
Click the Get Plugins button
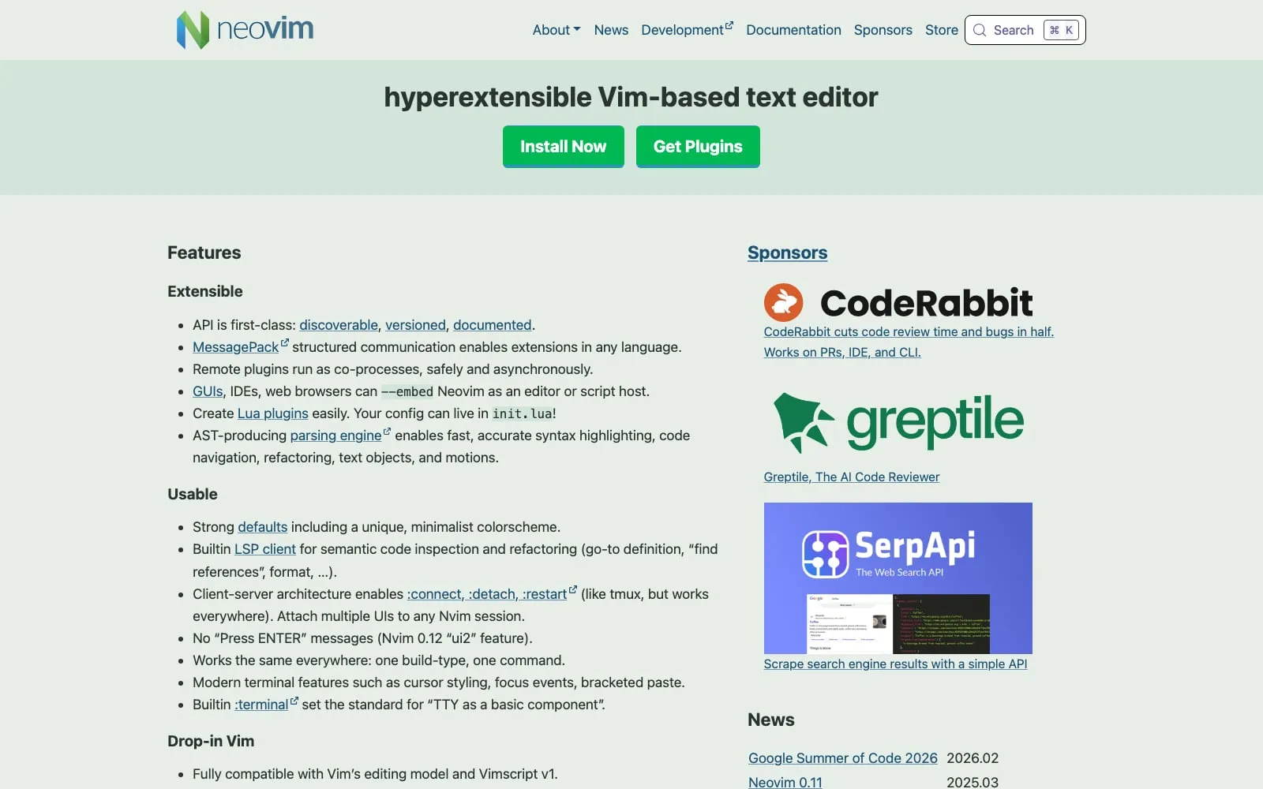(698, 147)
